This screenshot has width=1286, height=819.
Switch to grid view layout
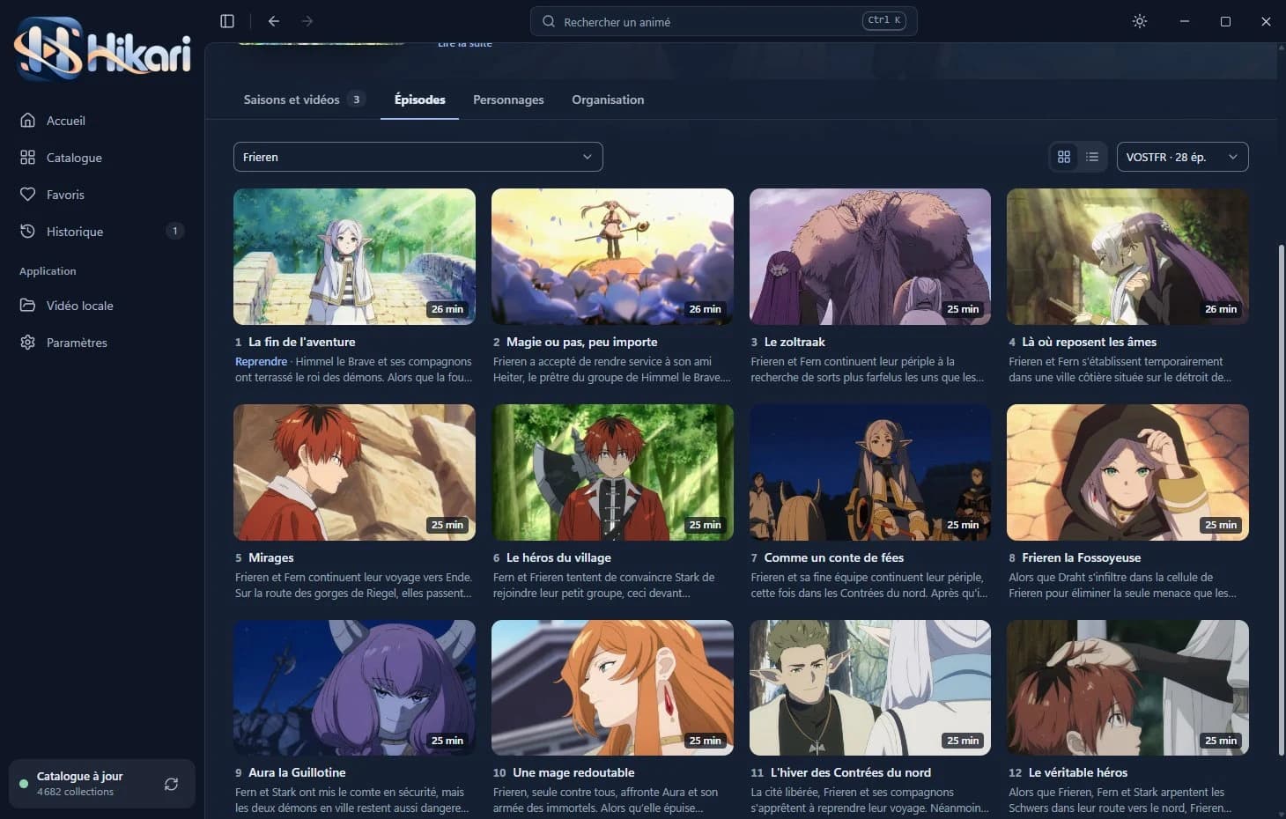[x=1064, y=157]
